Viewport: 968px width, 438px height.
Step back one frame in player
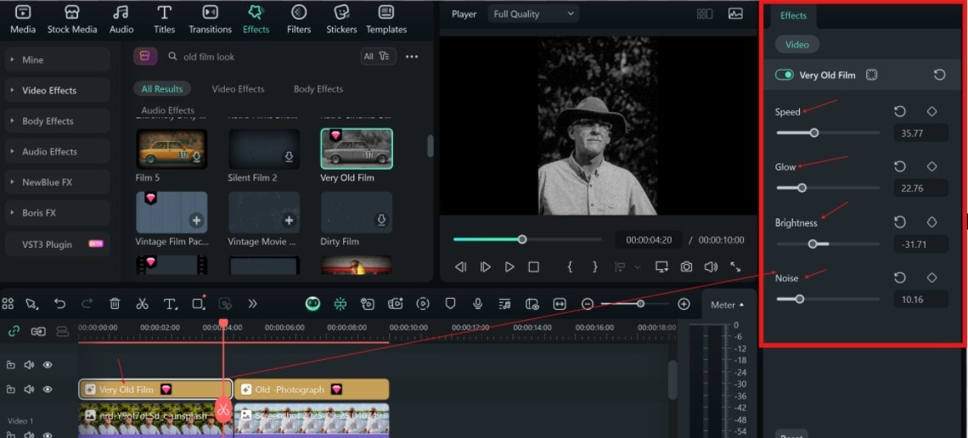coord(460,267)
